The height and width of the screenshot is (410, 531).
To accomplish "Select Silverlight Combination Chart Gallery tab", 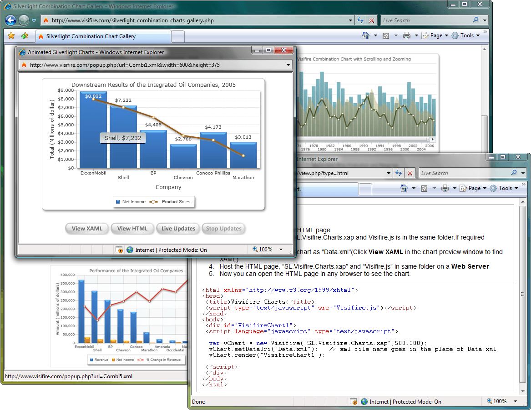I will (x=103, y=36).
